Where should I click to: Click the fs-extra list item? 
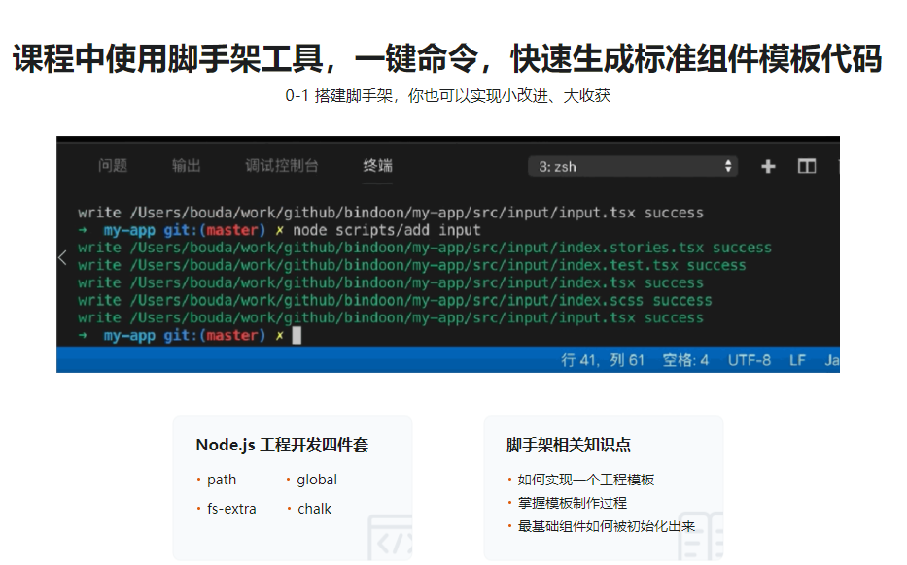[231, 509]
